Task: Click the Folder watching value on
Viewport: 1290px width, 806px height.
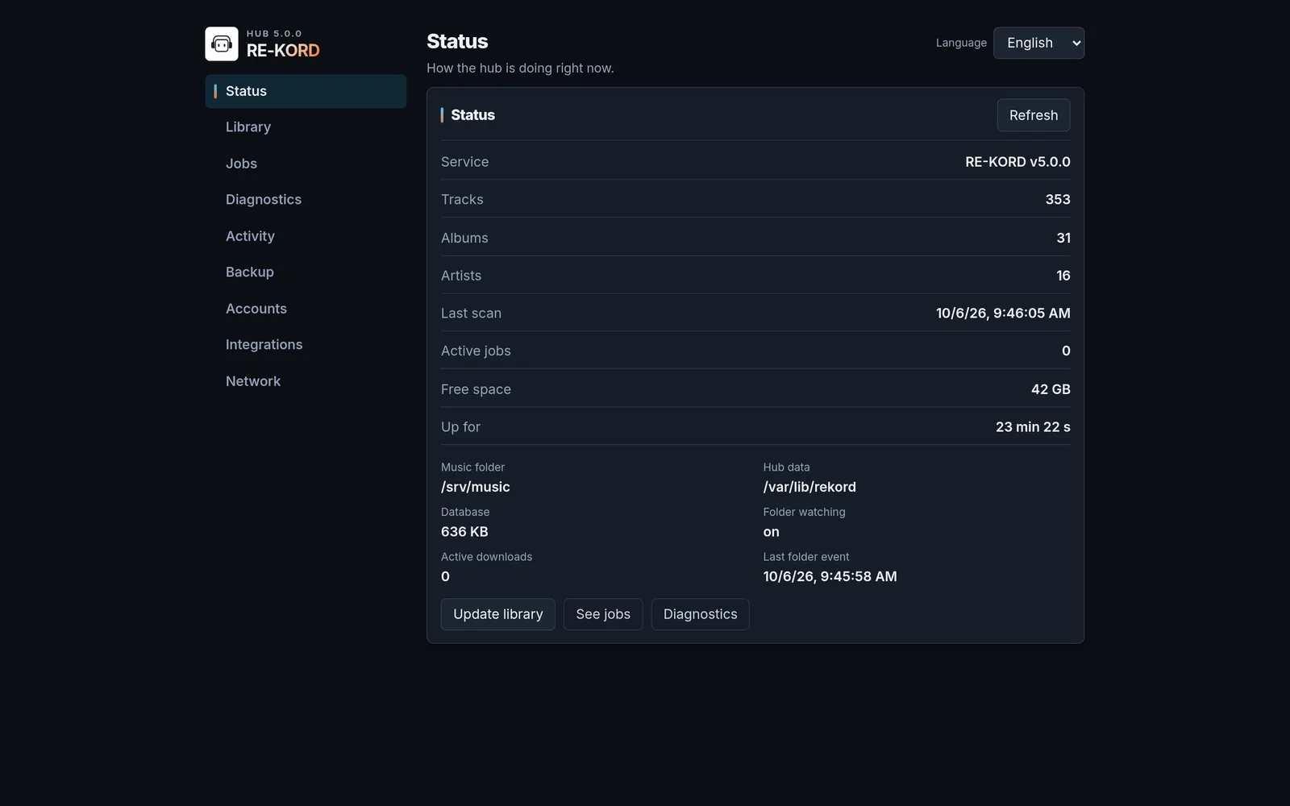Action: [x=772, y=532]
